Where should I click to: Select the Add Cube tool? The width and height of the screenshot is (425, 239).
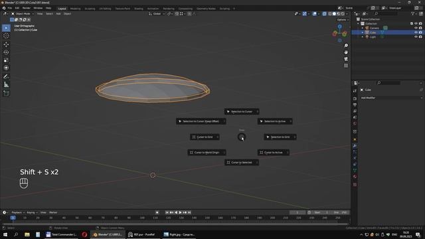click(x=6, y=93)
